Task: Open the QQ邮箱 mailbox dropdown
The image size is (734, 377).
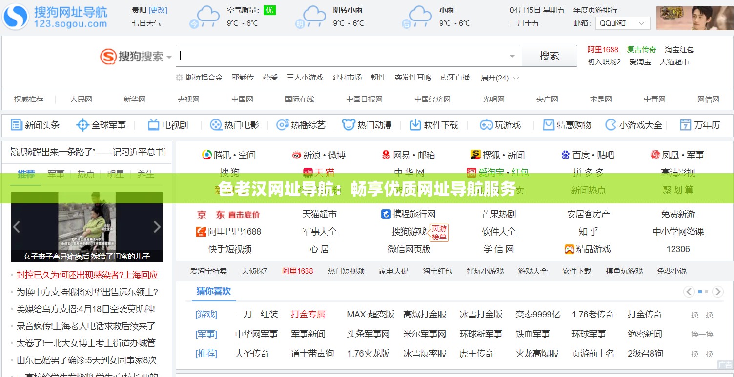Action: point(623,23)
